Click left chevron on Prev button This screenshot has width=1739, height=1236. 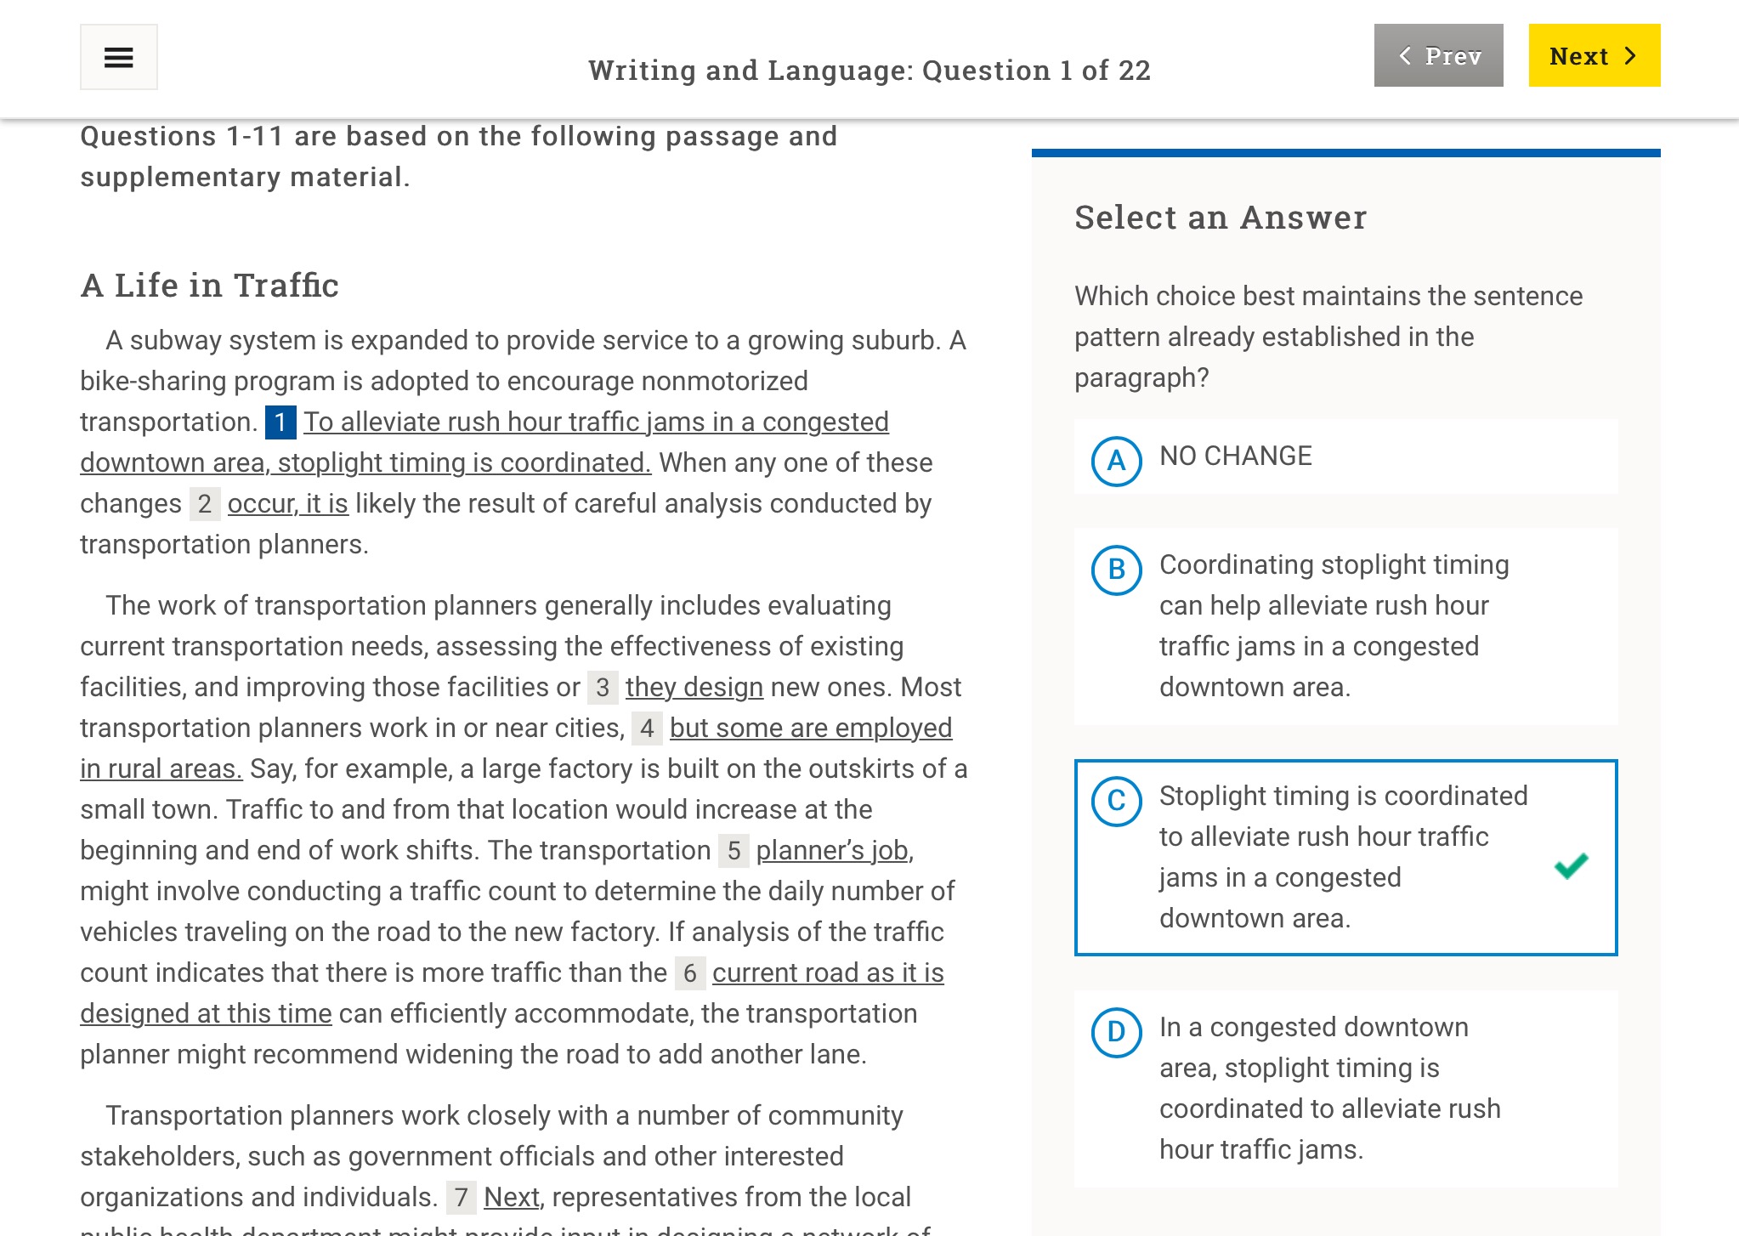pyautogui.click(x=1406, y=56)
